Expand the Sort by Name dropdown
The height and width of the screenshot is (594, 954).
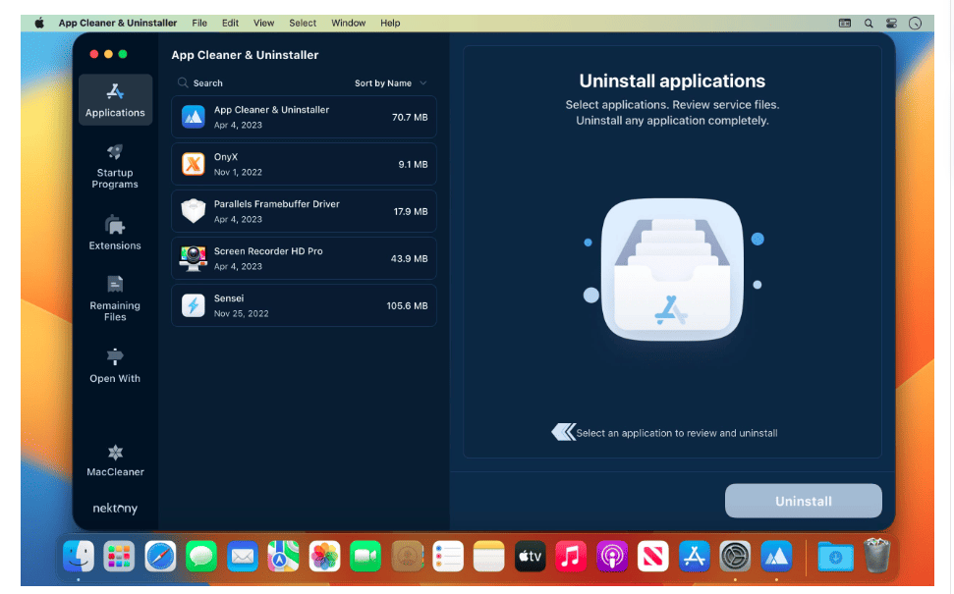pos(391,82)
